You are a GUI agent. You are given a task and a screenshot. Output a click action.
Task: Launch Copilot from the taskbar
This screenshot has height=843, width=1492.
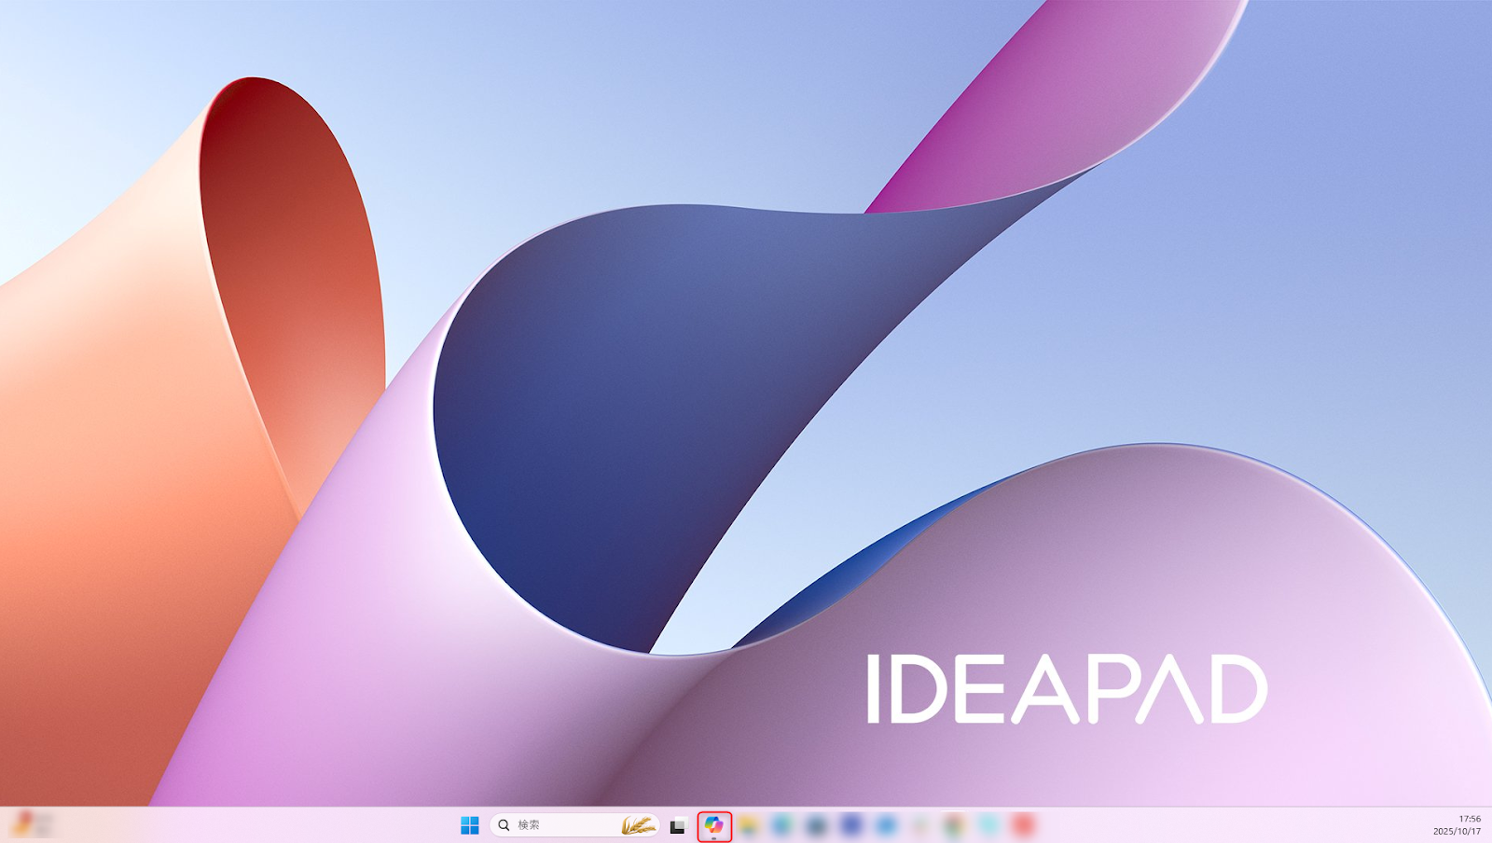click(714, 825)
